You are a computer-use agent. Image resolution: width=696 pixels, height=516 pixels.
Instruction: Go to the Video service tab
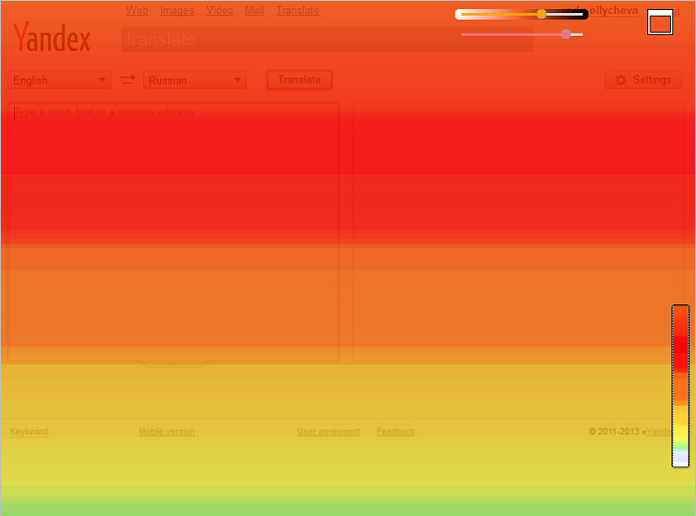(220, 11)
